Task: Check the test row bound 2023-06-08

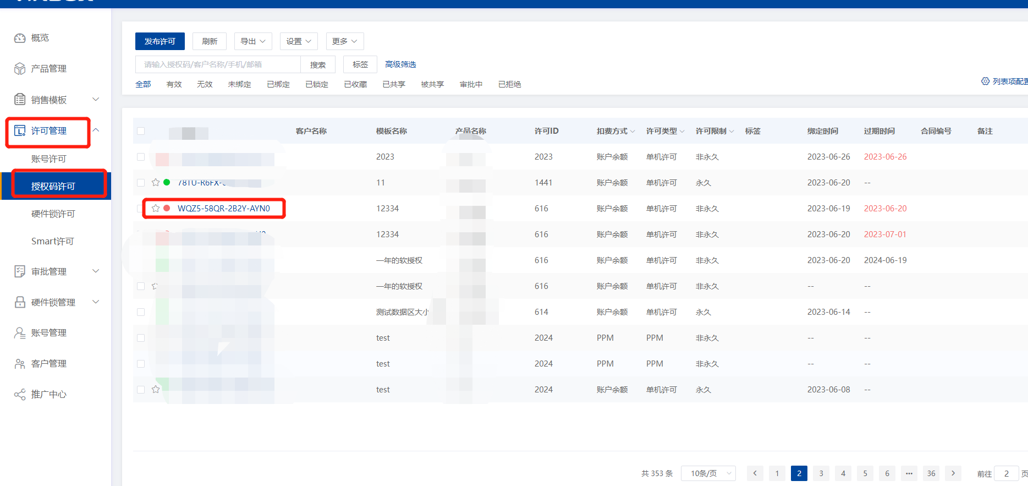Action: pos(141,390)
